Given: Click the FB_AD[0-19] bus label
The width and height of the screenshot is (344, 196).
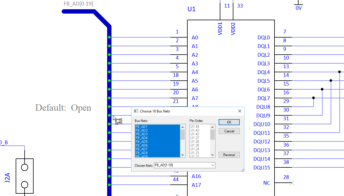Looking at the screenshot, I should (78, 4).
